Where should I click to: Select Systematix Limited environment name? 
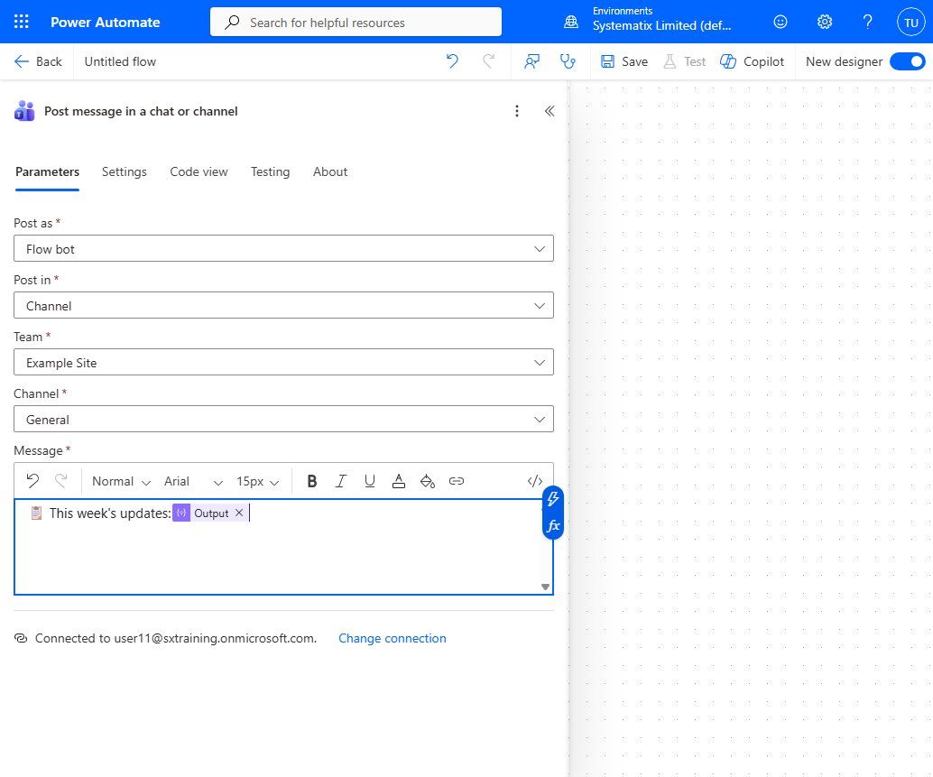pos(661,25)
